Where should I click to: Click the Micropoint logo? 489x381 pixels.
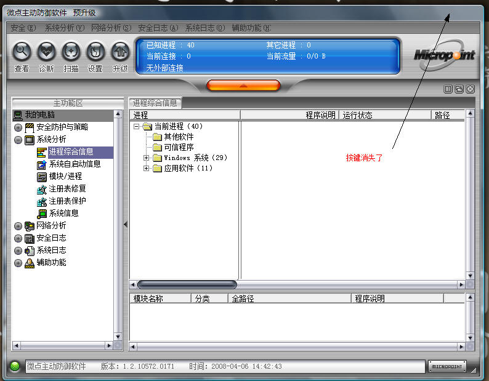click(x=444, y=55)
